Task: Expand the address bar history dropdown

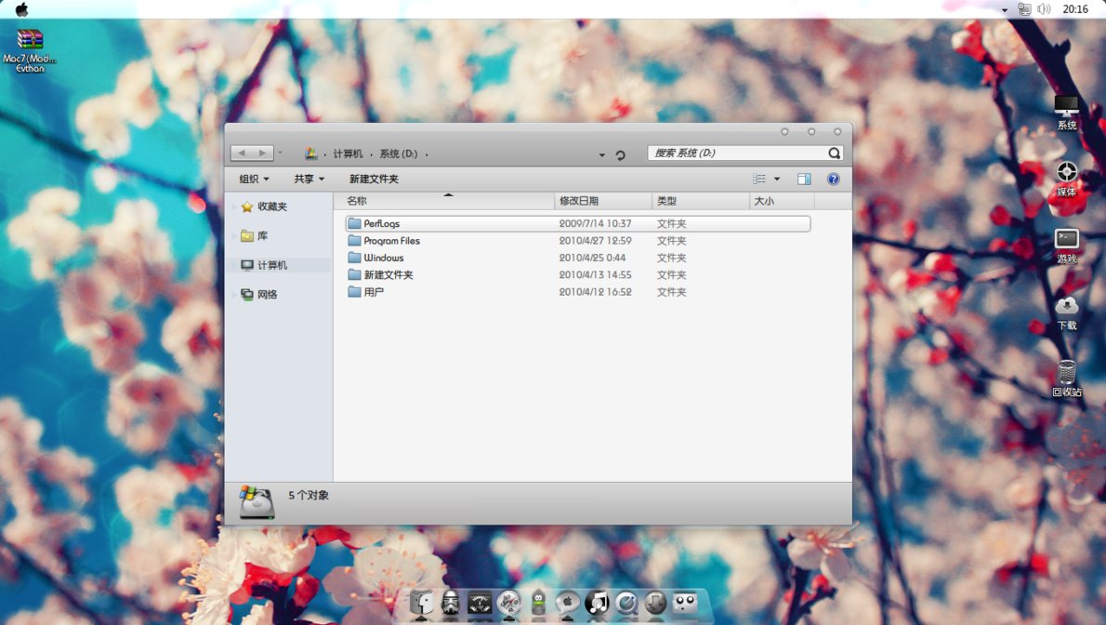Action: click(601, 155)
